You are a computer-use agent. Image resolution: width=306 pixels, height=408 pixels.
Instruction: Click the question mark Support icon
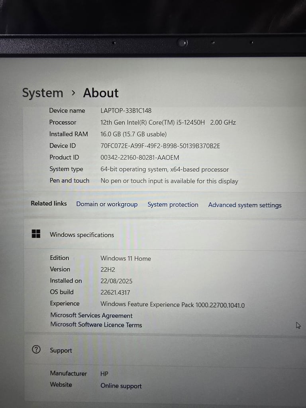[36, 349]
